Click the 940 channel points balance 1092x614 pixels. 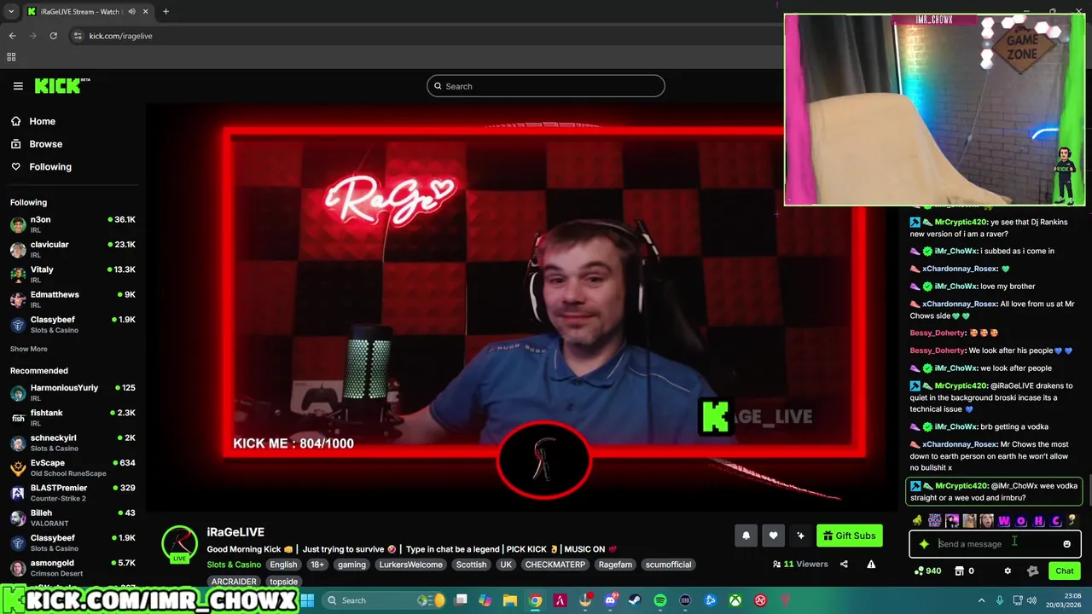(927, 571)
